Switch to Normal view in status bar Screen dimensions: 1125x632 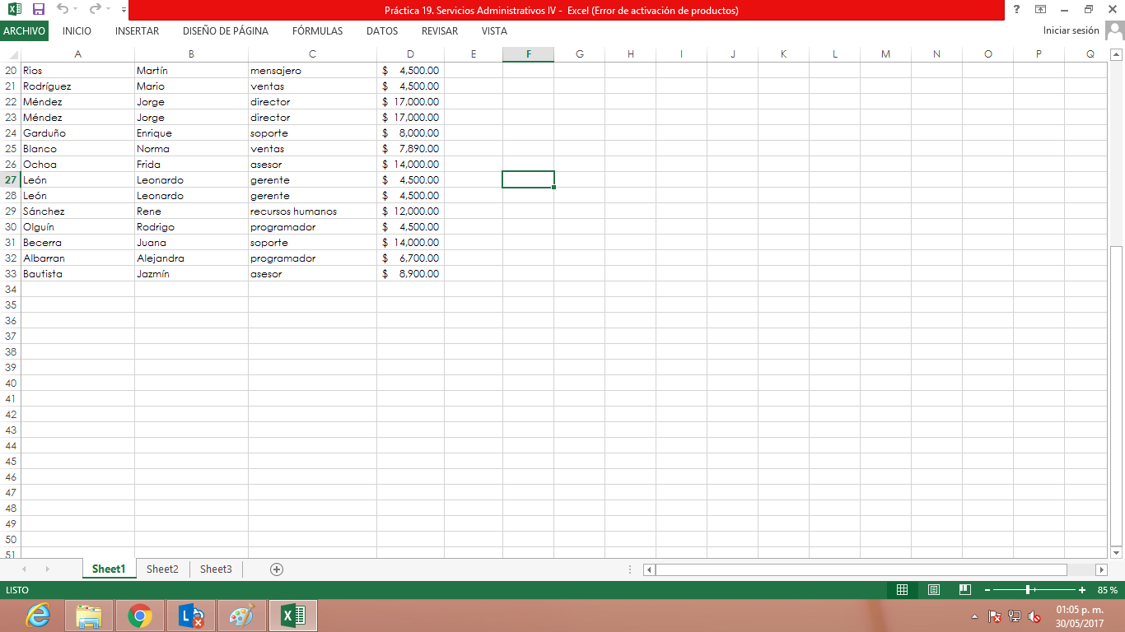[x=902, y=590]
